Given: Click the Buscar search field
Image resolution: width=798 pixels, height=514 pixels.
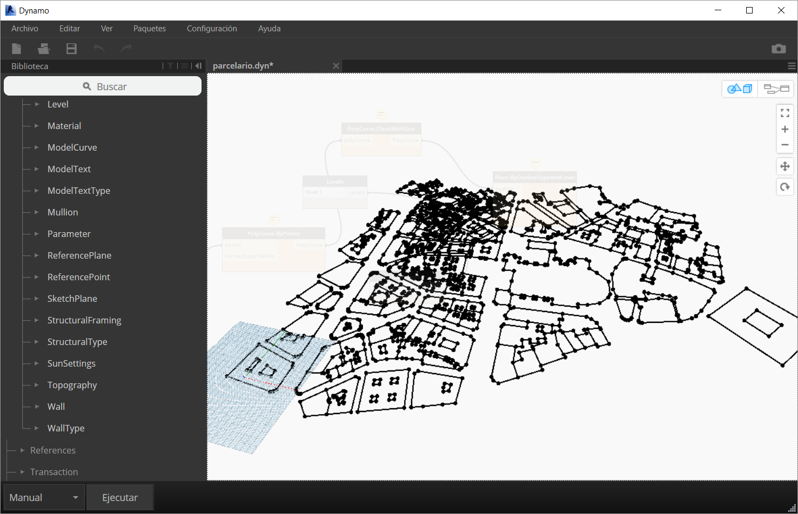Looking at the screenshot, I should tap(103, 86).
